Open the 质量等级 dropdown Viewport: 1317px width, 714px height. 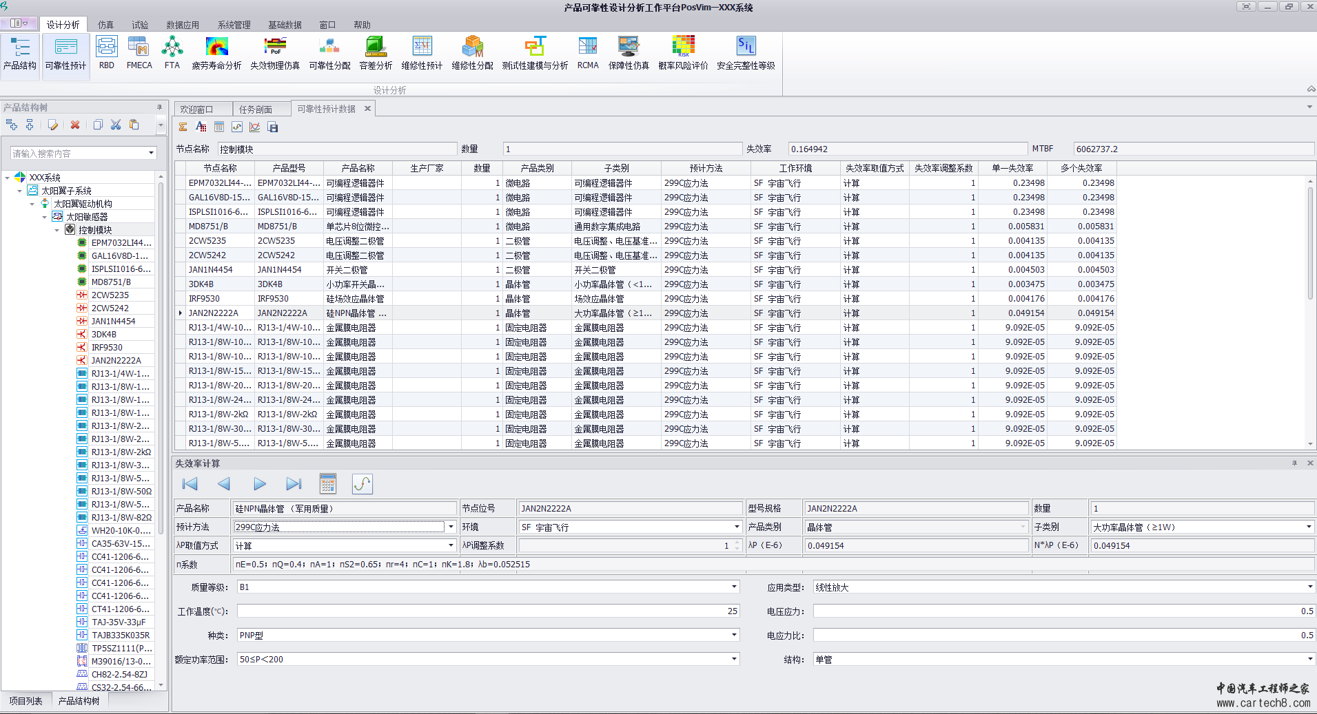pyautogui.click(x=734, y=587)
